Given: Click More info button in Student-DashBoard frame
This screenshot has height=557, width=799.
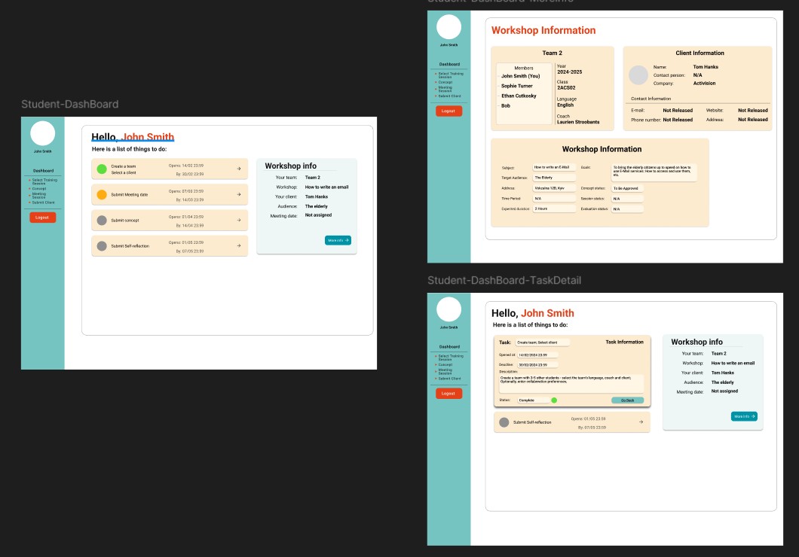Looking at the screenshot, I should (x=338, y=240).
